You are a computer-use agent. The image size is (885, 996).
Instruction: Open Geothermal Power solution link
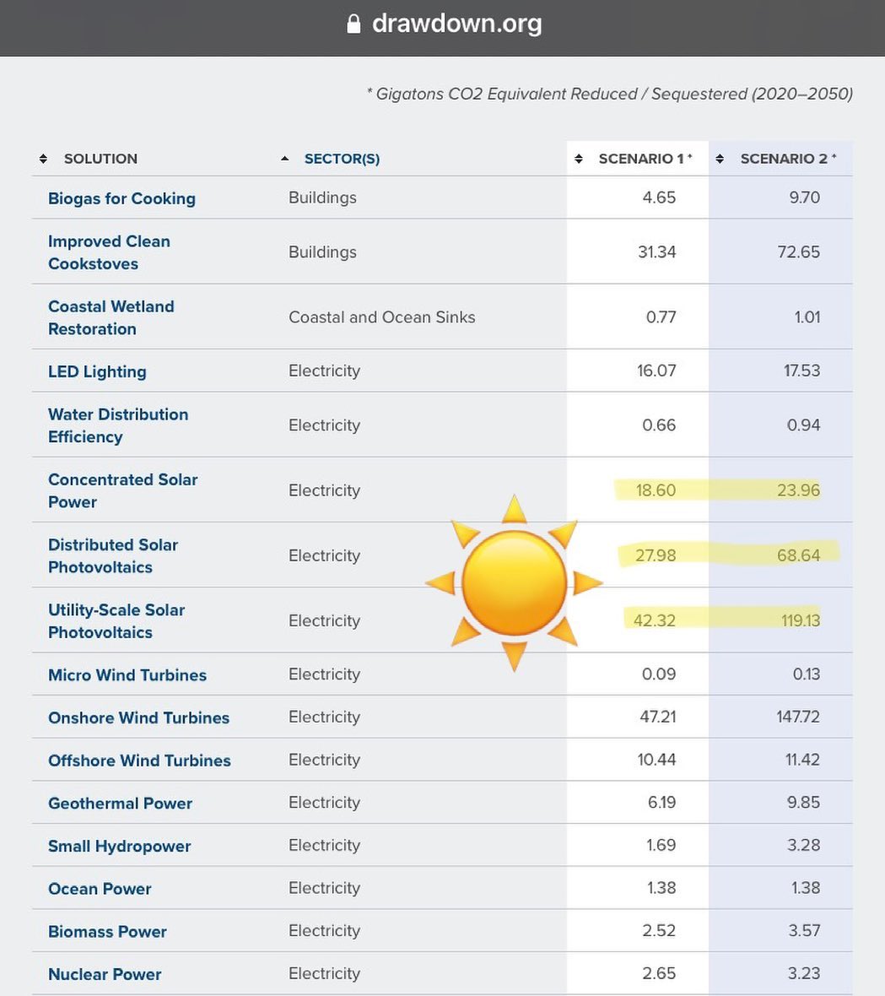(x=120, y=803)
